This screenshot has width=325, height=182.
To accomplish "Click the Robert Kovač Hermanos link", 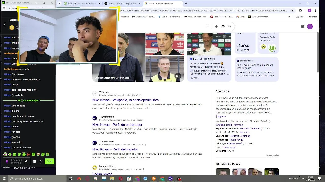I will [236, 140].
